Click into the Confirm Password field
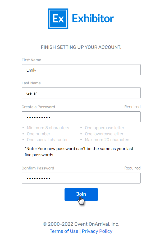The height and width of the screenshot is (236, 160). click(x=81, y=178)
